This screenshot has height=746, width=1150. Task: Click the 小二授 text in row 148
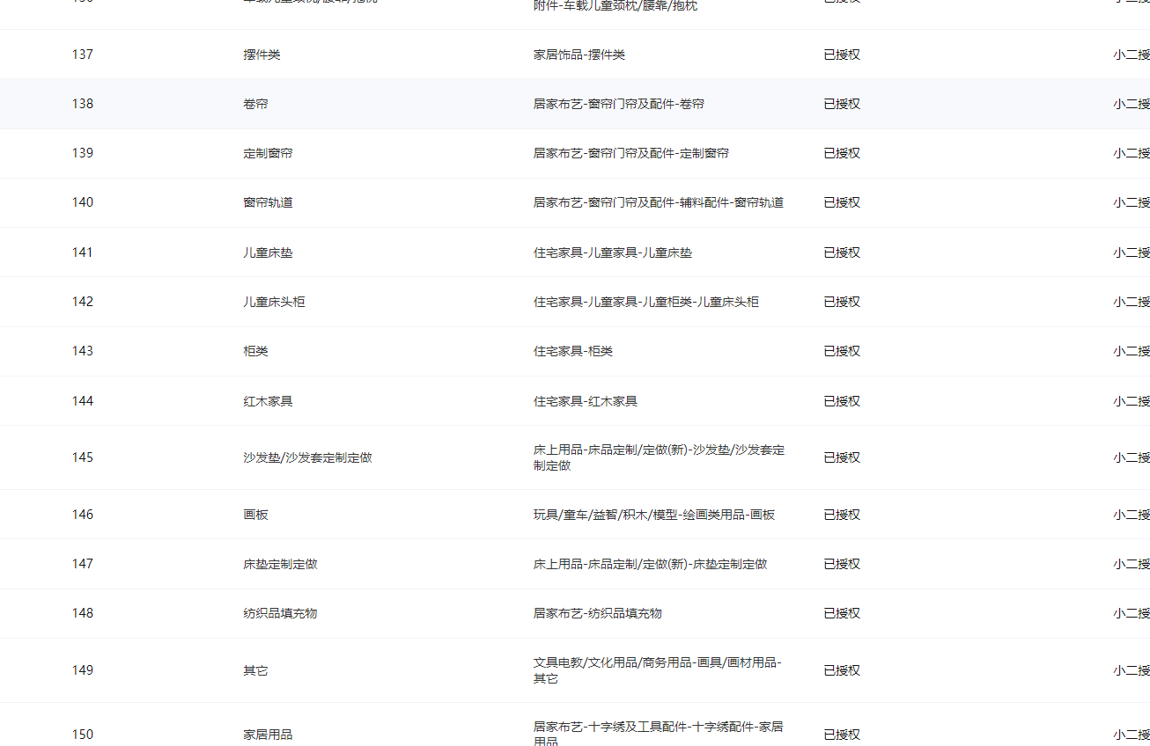click(x=1131, y=613)
